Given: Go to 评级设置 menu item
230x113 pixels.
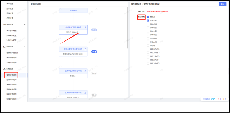Looking at the screenshot, I should (10, 13).
